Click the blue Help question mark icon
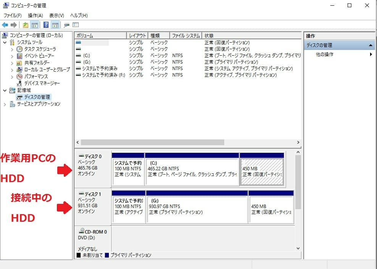Viewport: 377px width, 269px height. [46, 25]
